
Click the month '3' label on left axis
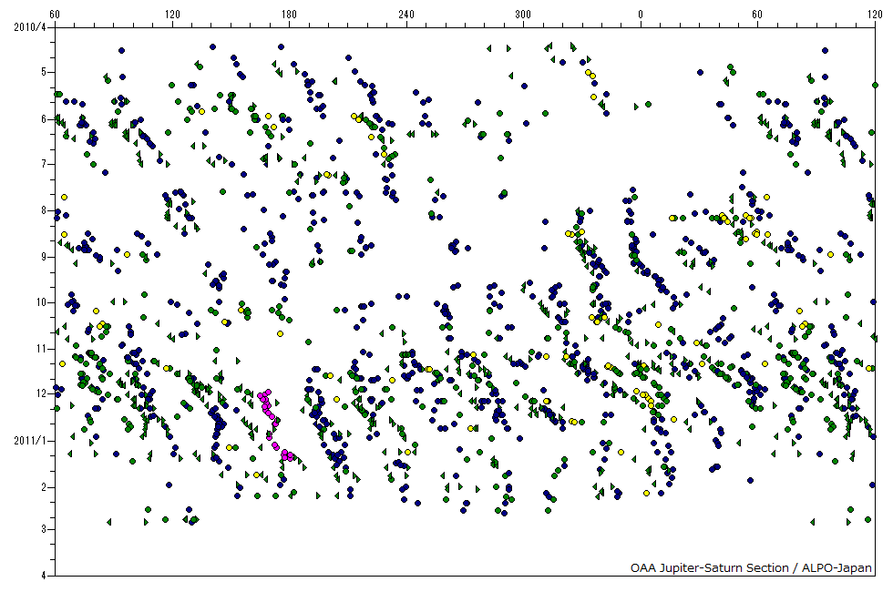click(x=44, y=529)
